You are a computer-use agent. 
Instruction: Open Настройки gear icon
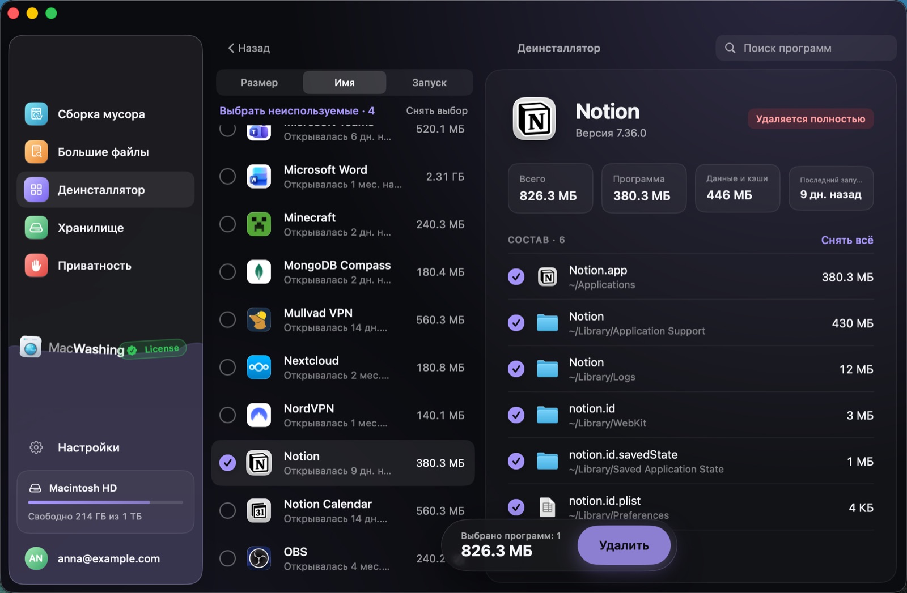point(36,447)
